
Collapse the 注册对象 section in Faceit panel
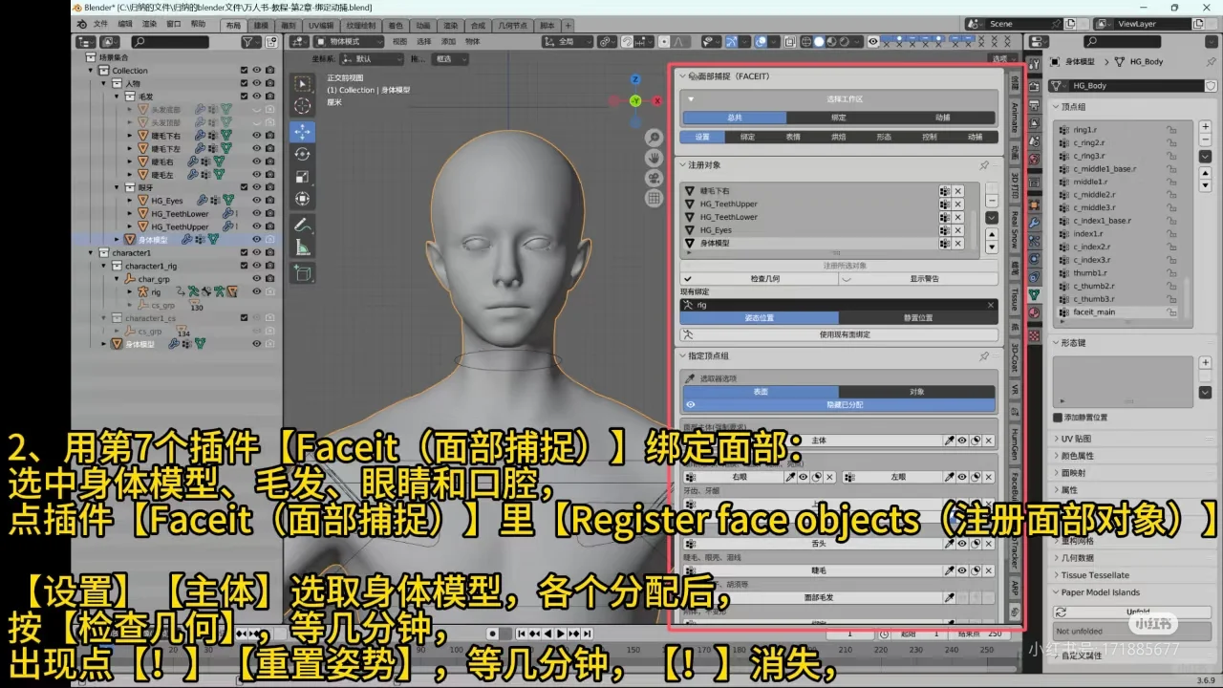(x=681, y=165)
